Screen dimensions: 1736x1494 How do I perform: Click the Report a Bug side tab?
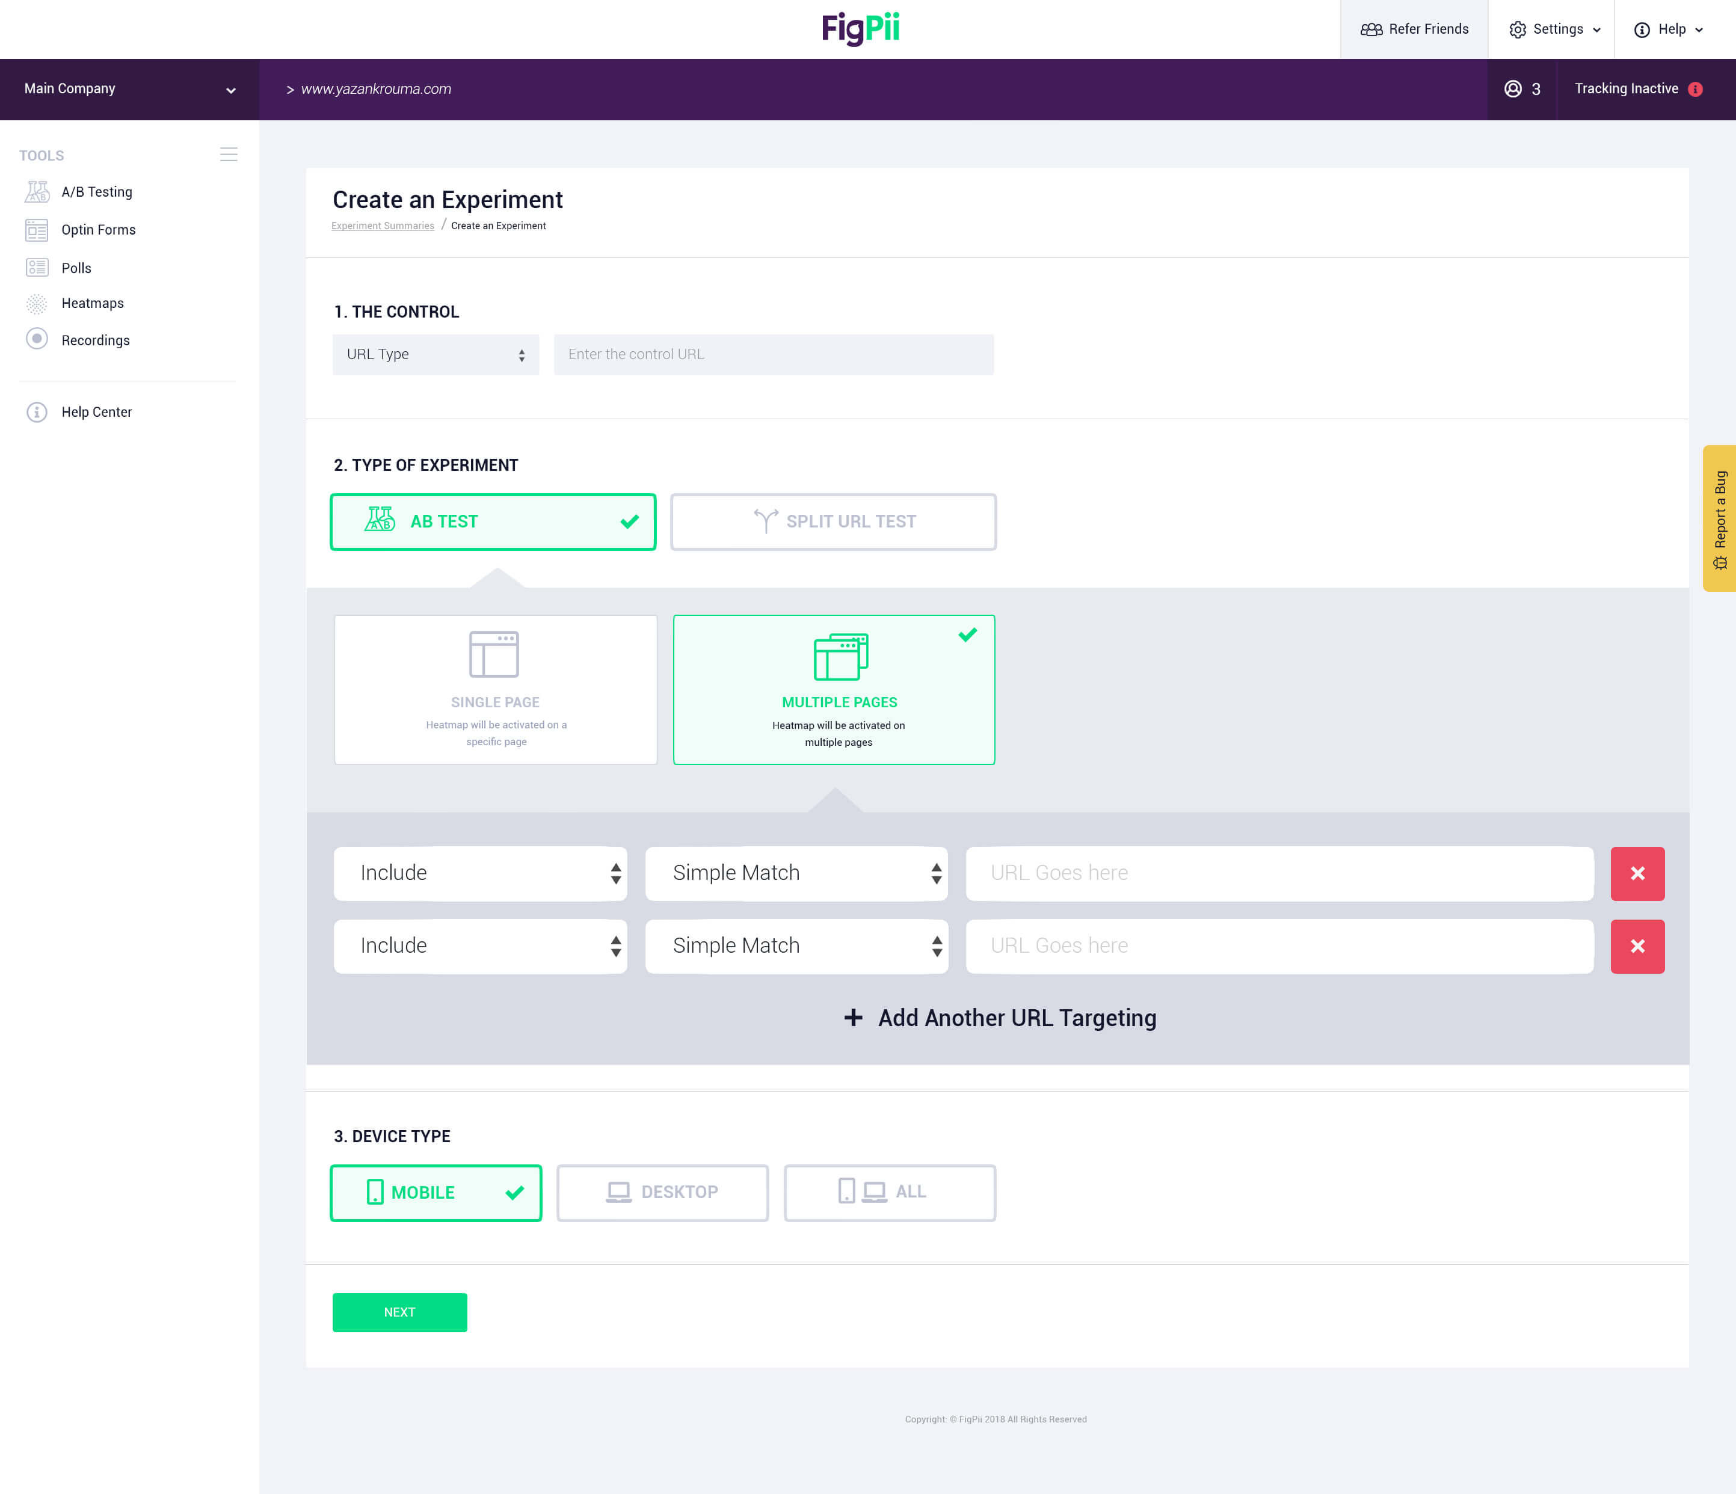point(1719,518)
